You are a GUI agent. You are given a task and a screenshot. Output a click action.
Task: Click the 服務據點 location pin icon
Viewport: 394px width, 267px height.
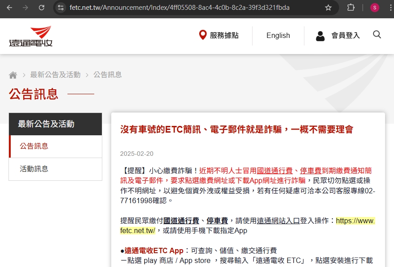coord(202,35)
